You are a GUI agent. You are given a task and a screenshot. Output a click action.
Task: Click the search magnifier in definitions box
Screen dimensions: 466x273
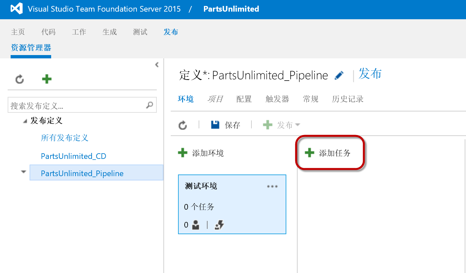click(150, 105)
